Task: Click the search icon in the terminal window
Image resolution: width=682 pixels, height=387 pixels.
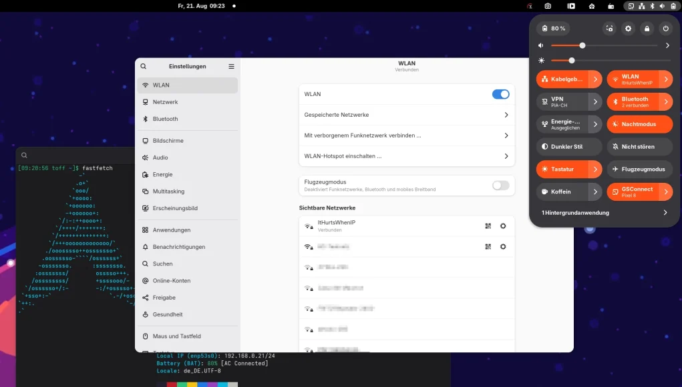Action: coord(24,155)
